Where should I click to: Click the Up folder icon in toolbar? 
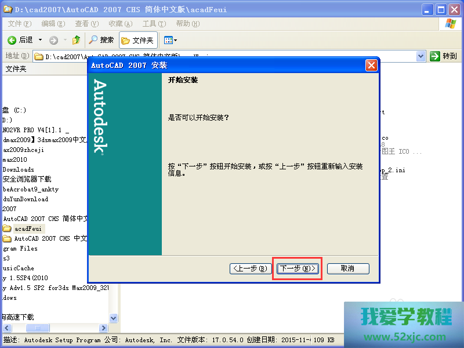pyautogui.click(x=77, y=40)
